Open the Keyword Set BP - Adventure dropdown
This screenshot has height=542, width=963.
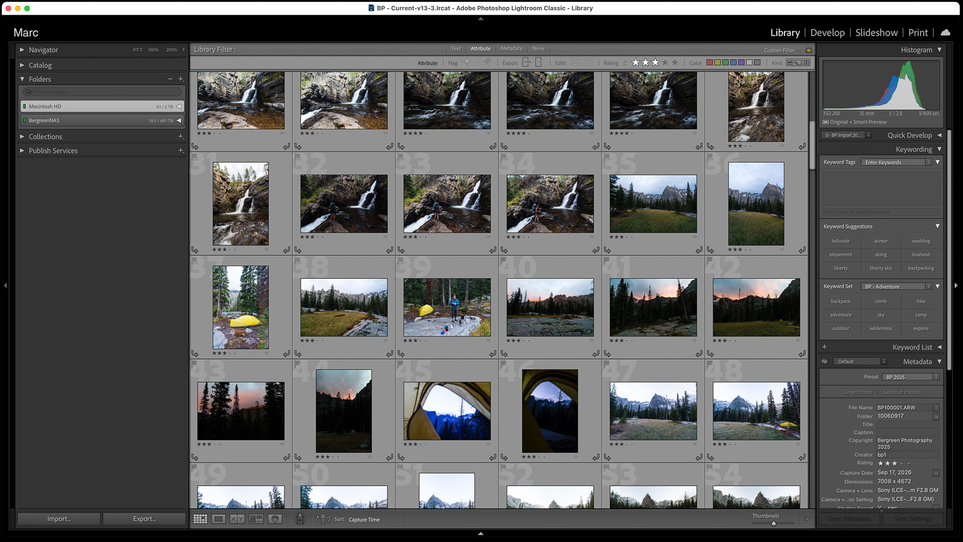click(x=897, y=286)
